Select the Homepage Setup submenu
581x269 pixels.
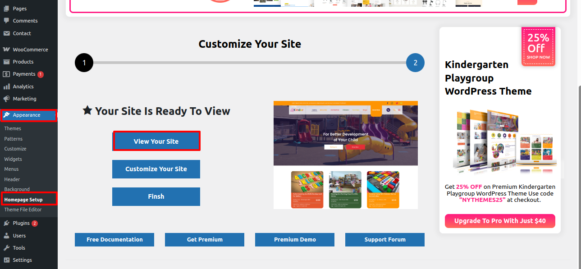[23, 200]
